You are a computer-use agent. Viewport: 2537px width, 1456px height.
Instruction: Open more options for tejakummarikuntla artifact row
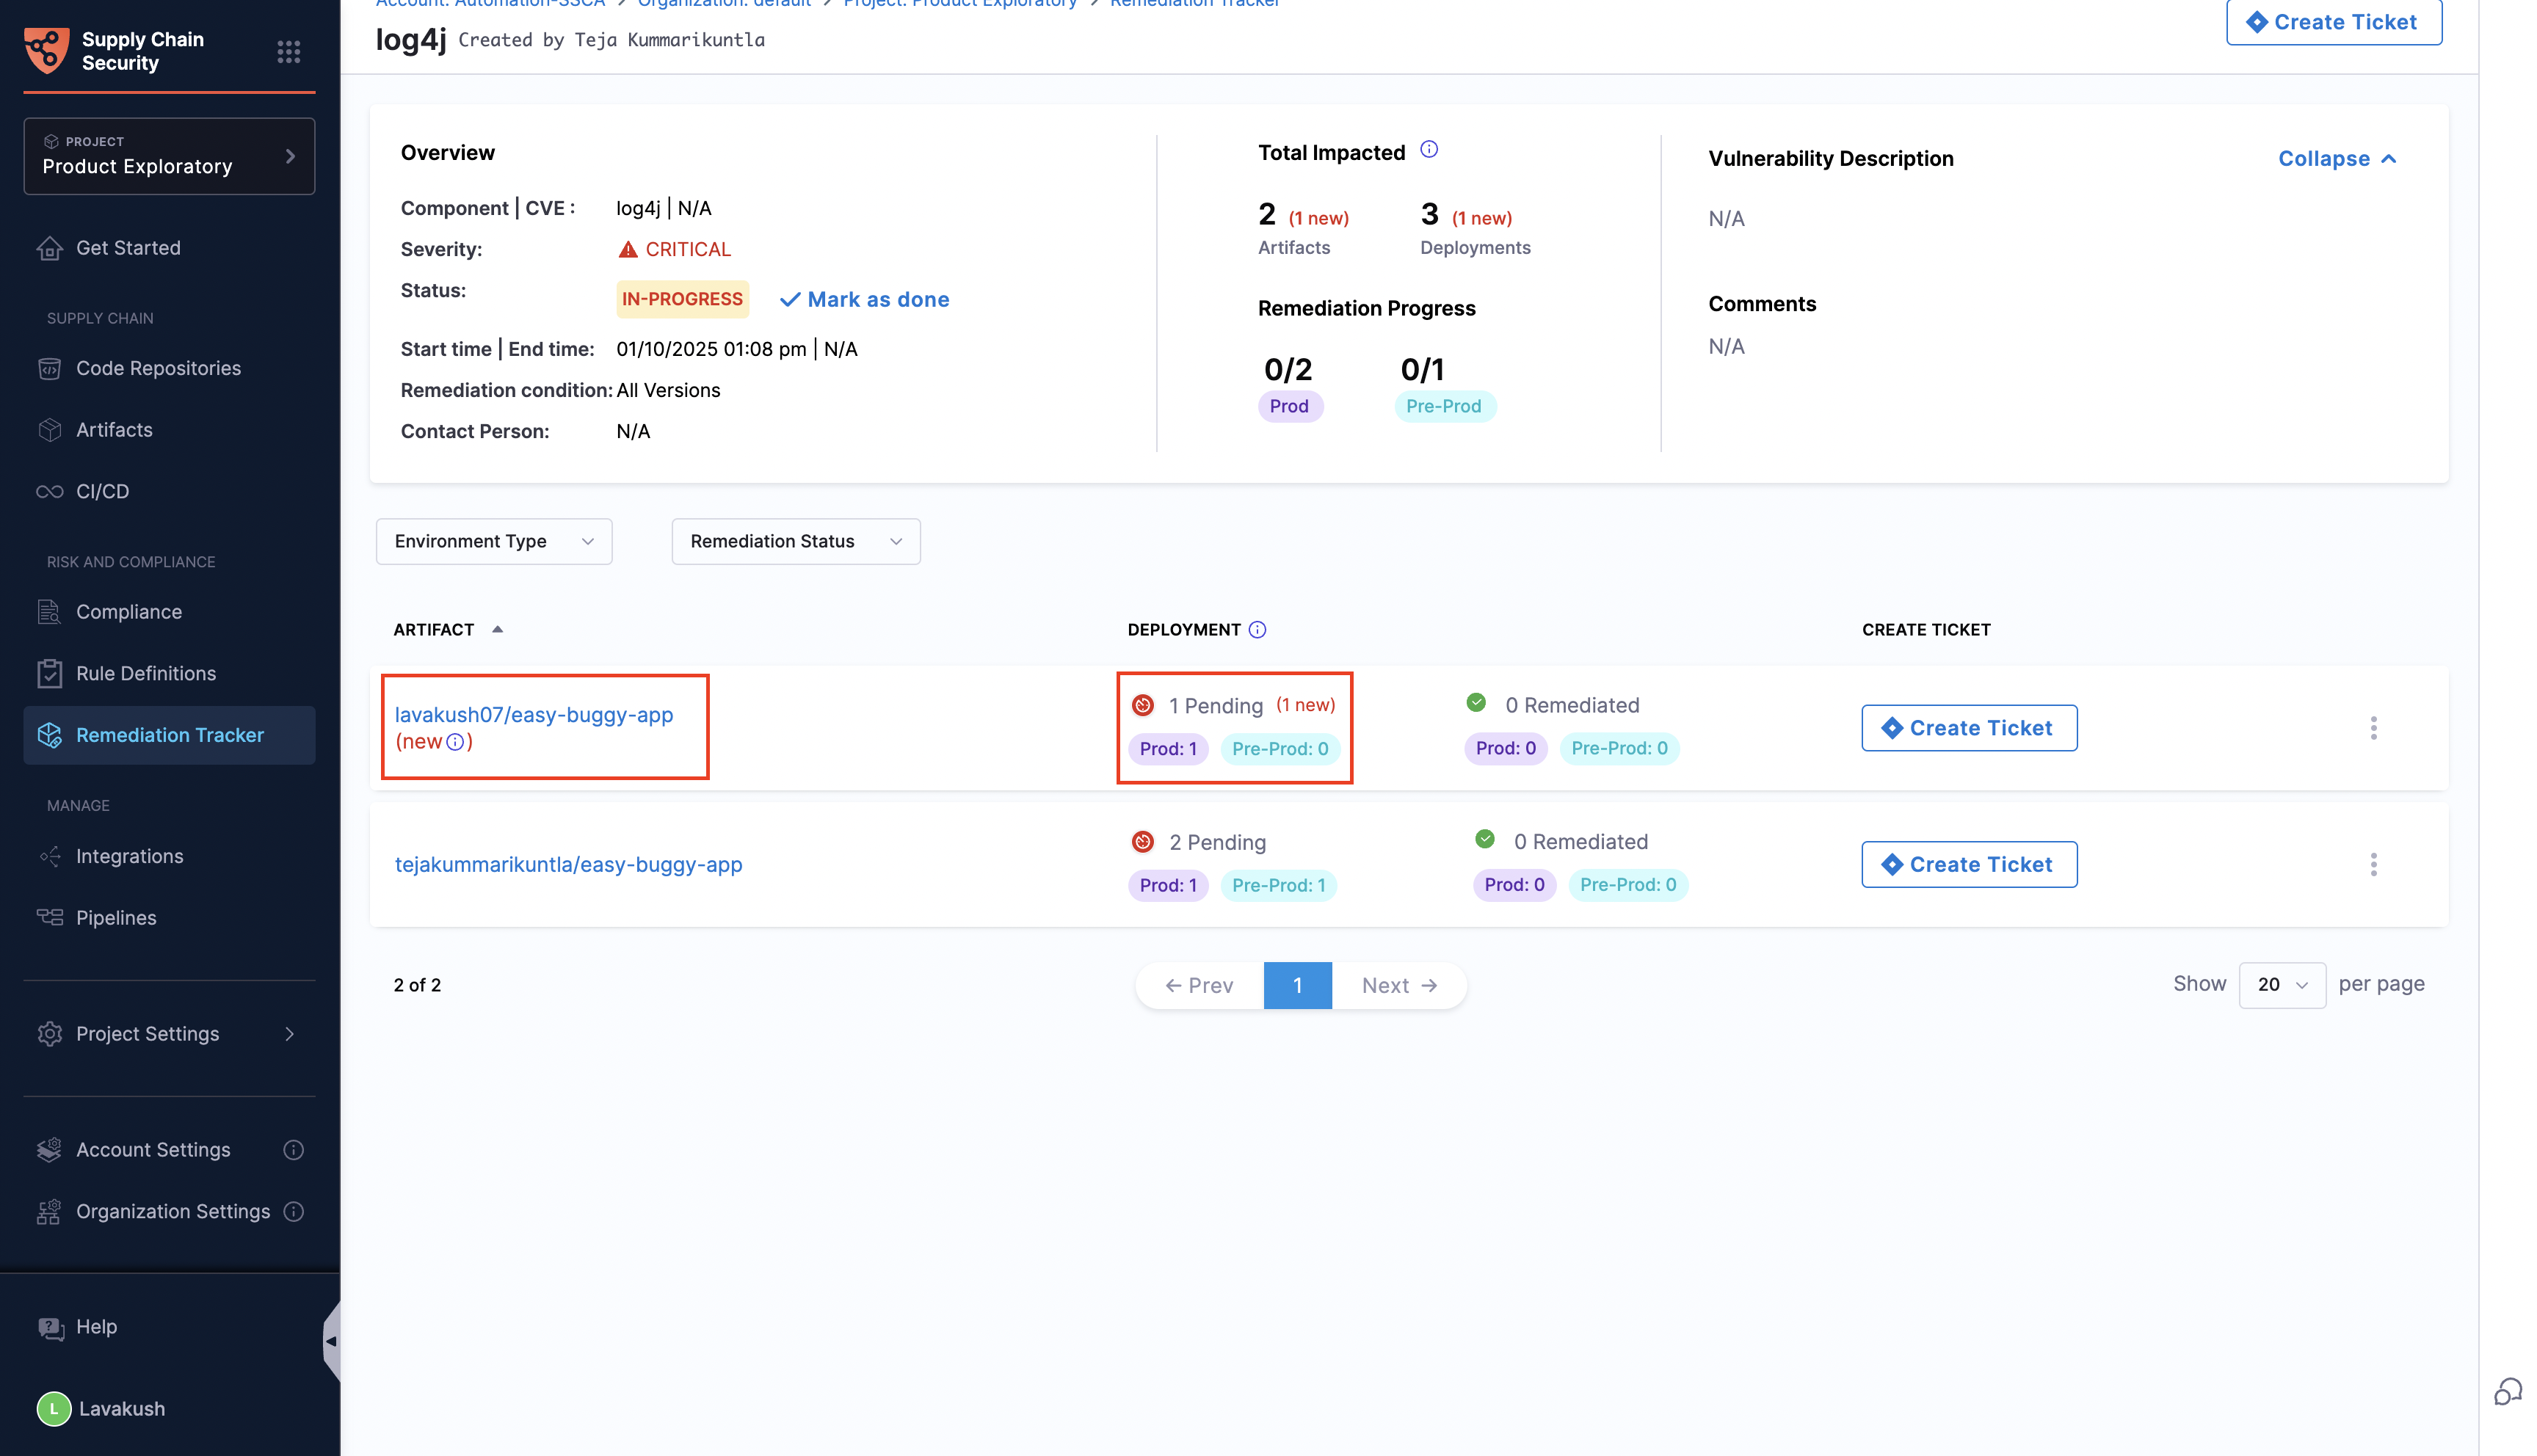pos(2373,864)
